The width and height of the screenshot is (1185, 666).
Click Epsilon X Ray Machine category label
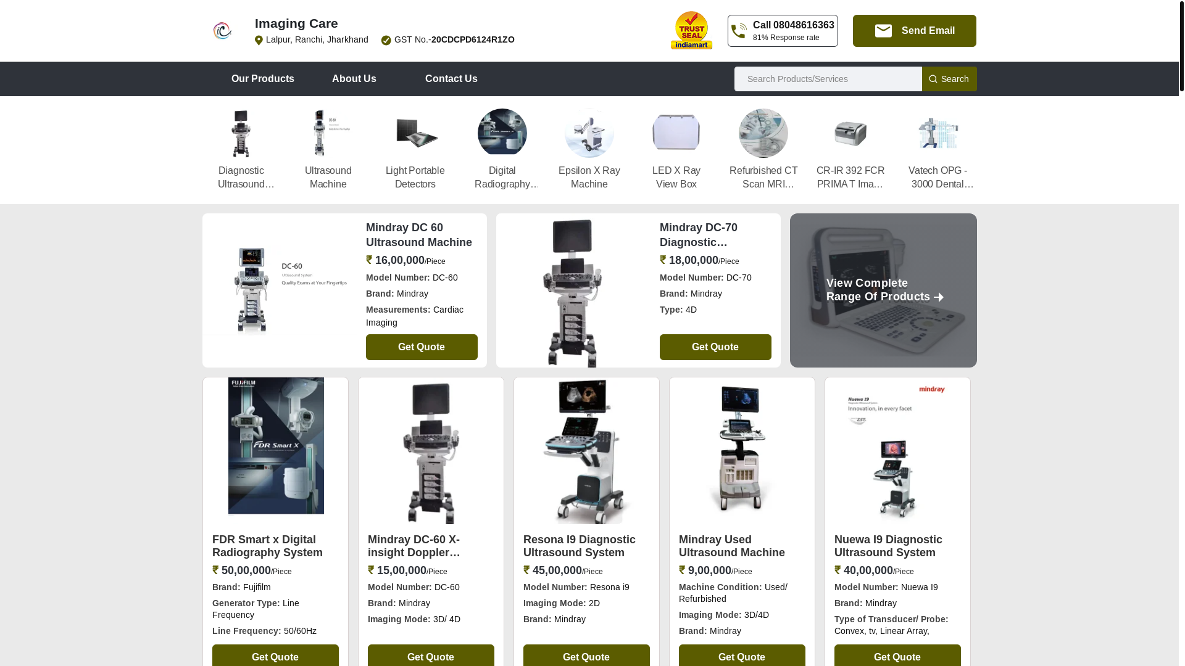pos(589,178)
